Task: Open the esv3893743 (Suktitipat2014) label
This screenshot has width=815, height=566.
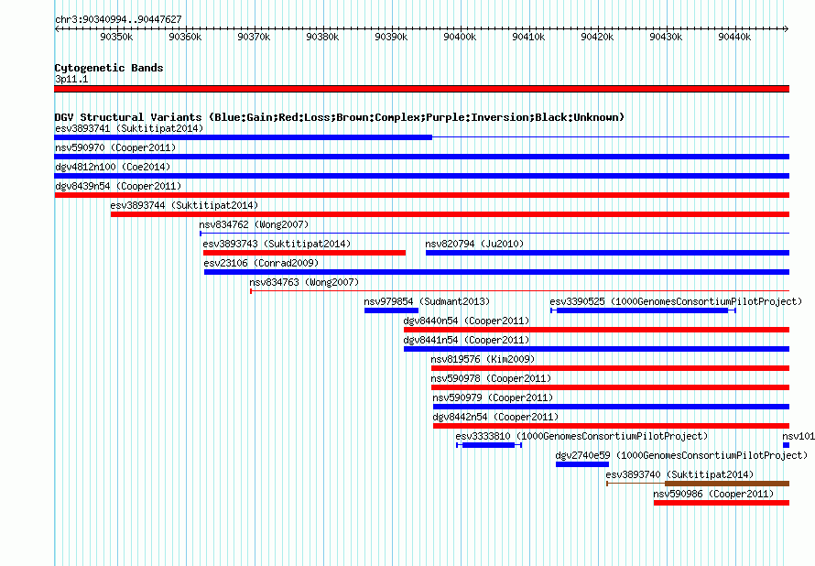Action: [277, 244]
